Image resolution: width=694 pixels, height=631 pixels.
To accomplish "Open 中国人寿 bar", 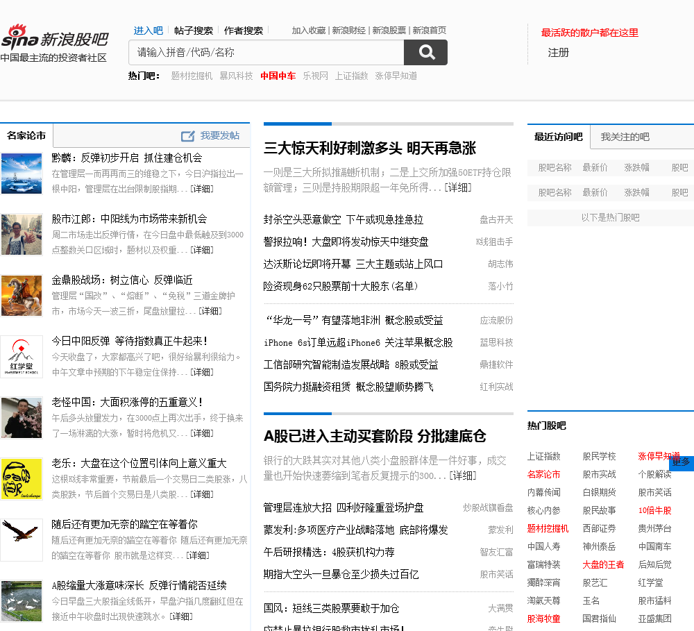I will 544,547.
